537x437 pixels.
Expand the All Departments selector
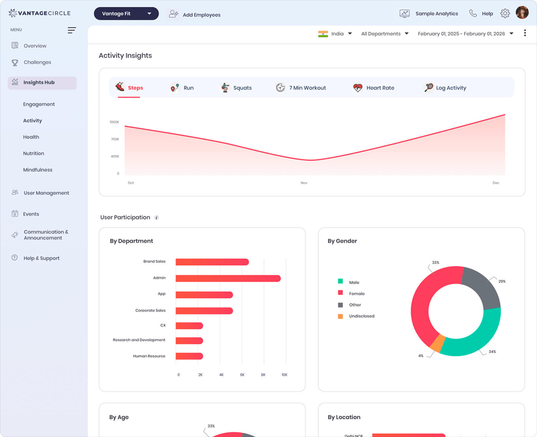click(384, 34)
